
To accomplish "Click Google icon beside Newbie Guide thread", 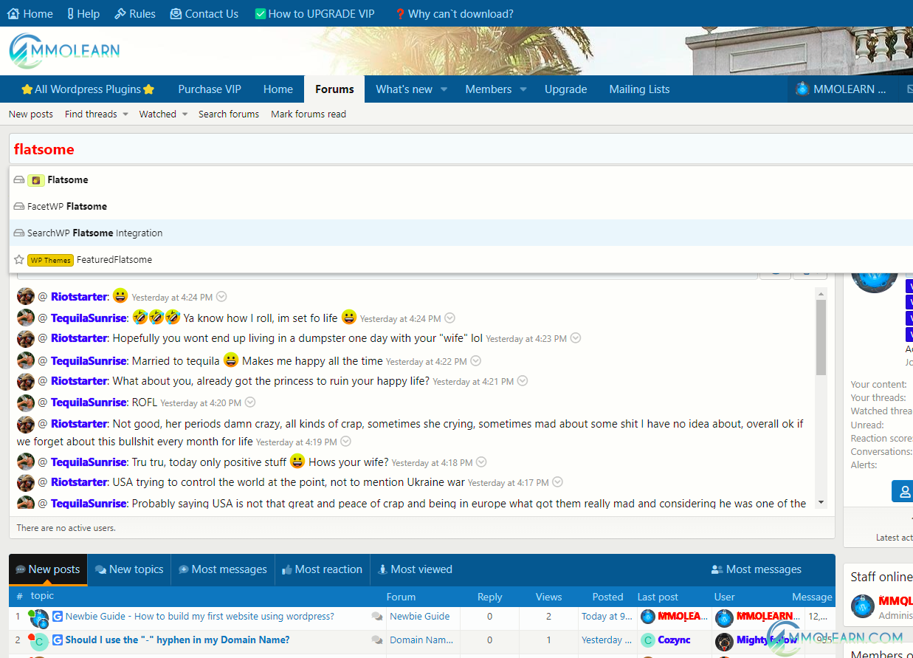I will pyautogui.click(x=58, y=616).
